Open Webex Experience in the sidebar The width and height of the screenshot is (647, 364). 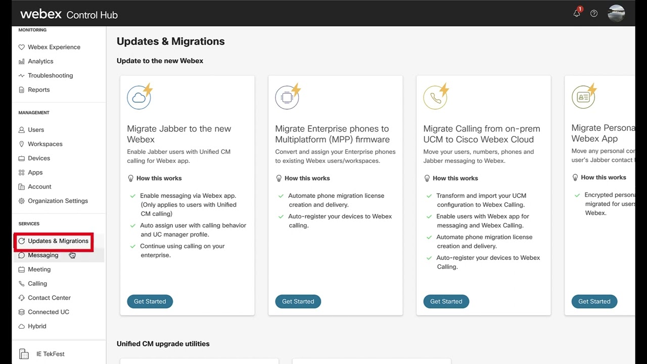(54, 47)
